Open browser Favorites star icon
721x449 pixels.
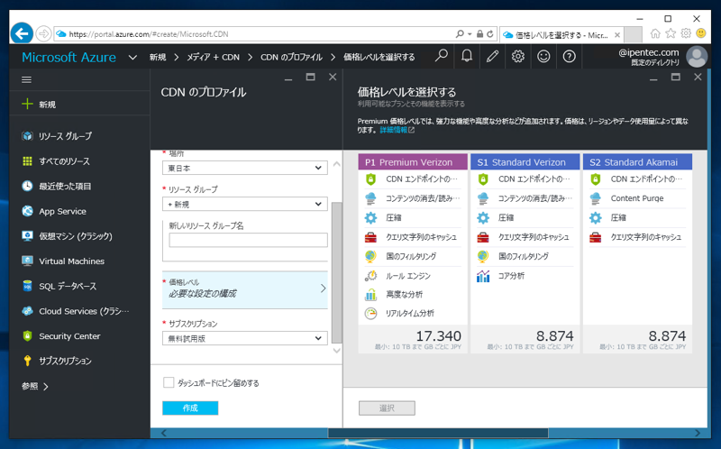click(671, 33)
